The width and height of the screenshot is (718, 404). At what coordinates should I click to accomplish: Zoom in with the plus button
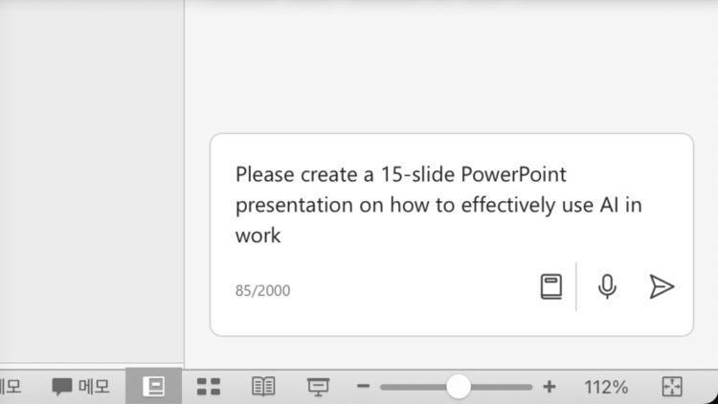pyautogui.click(x=550, y=387)
